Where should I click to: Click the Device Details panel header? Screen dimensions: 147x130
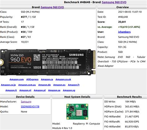click(x=25, y=97)
